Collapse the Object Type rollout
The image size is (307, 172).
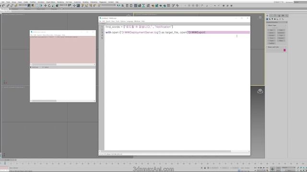[272, 25]
